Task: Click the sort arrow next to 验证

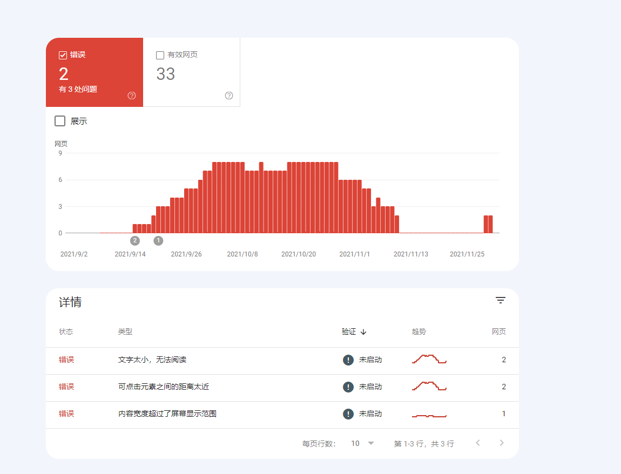Action: (x=364, y=331)
